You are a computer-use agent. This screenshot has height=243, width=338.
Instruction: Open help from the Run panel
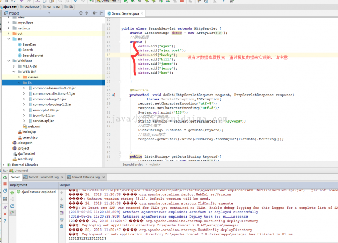(5, 221)
